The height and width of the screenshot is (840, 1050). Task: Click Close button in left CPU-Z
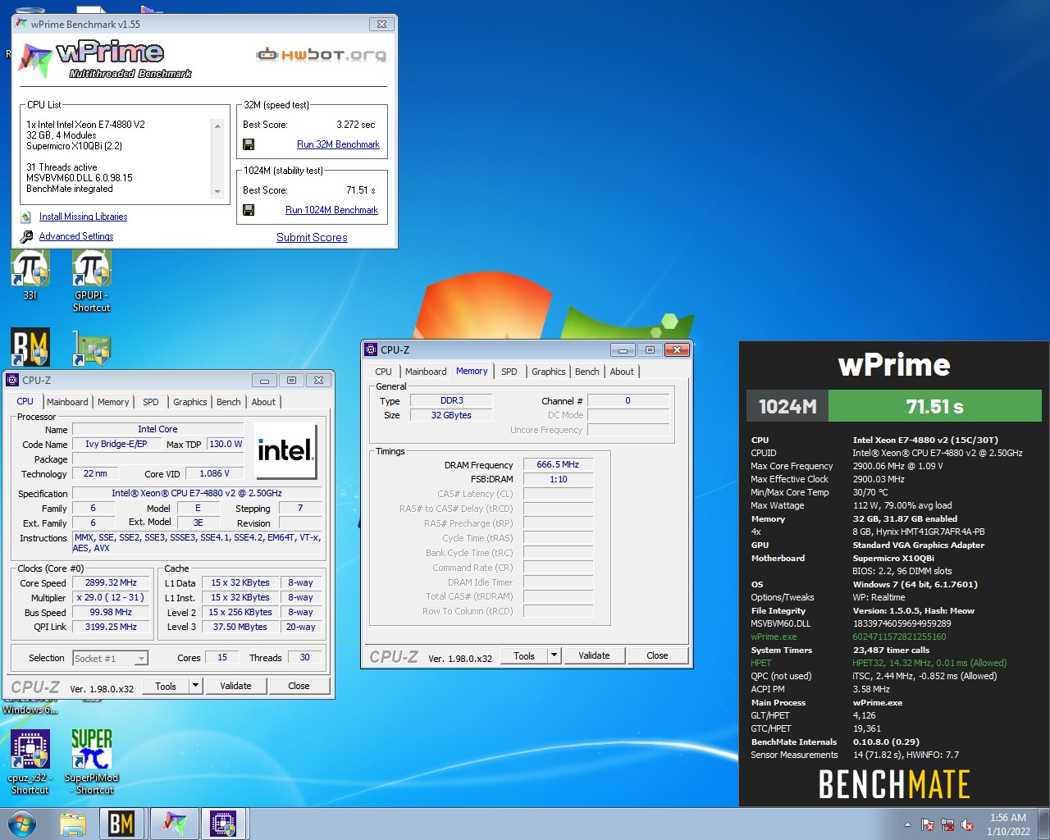pos(299,686)
